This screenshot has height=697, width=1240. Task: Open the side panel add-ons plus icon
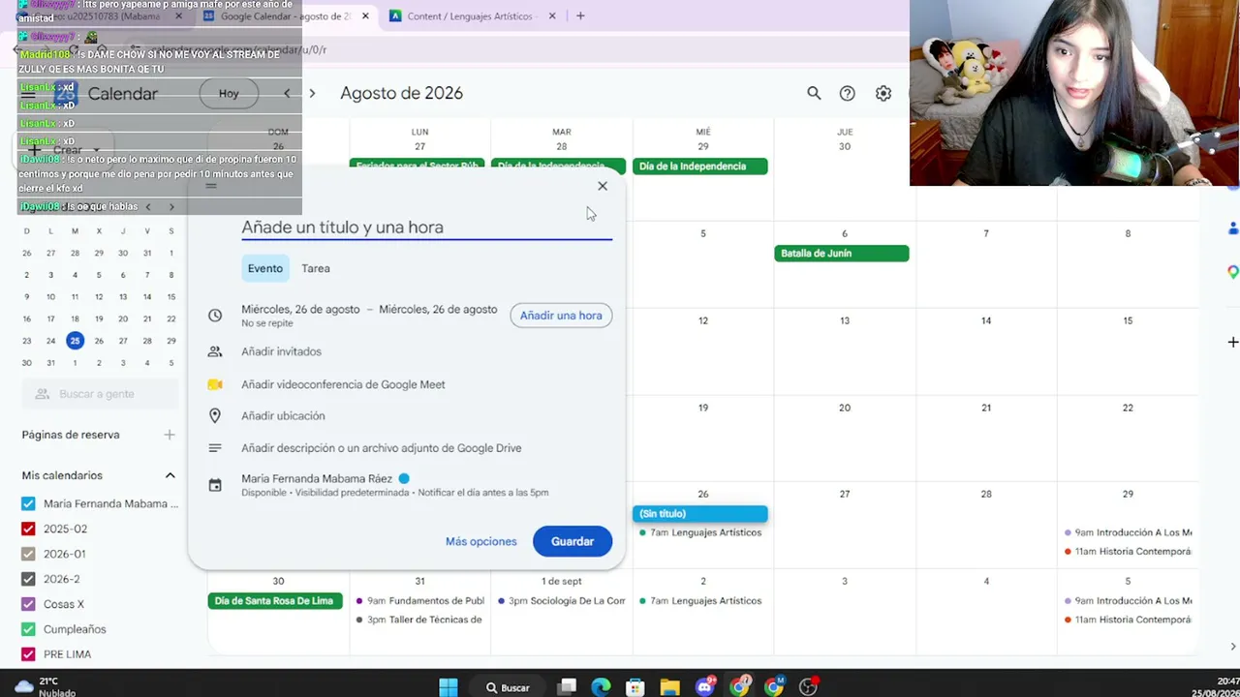pos(1232,342)
